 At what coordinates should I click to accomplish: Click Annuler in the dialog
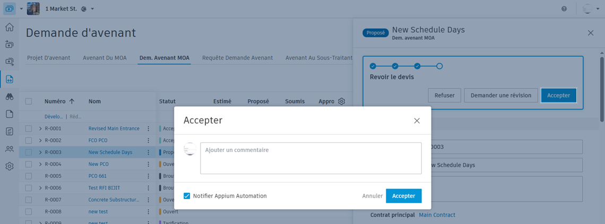coord(373,196)
